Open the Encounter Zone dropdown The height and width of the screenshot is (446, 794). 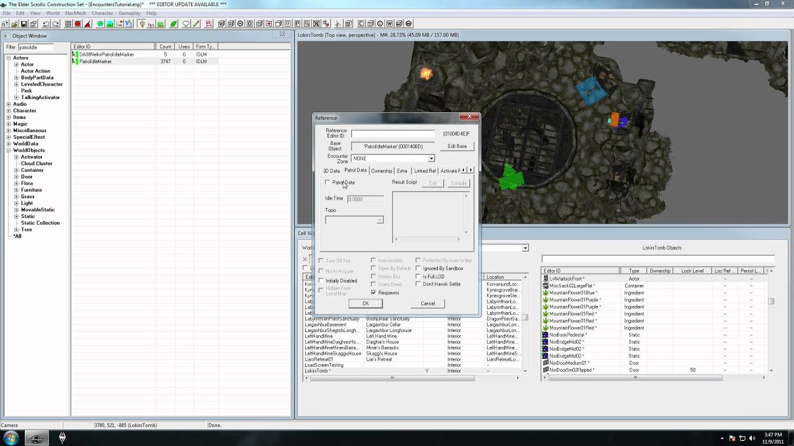[431, 159]
